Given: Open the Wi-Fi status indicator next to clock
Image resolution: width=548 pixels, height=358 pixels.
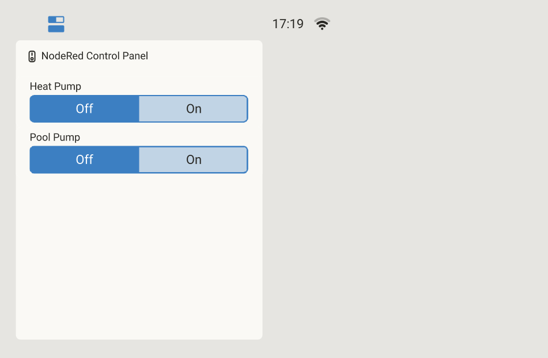Looking at the screenshot, I should tap(322, 24).
